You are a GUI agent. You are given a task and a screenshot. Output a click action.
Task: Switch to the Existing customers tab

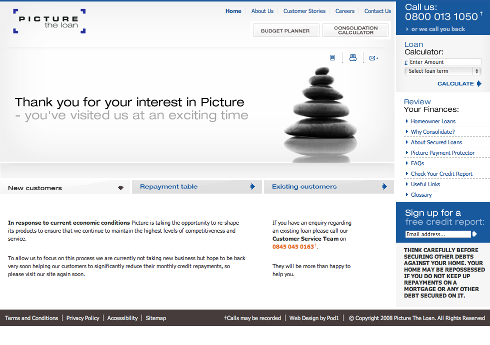[329, 187]
